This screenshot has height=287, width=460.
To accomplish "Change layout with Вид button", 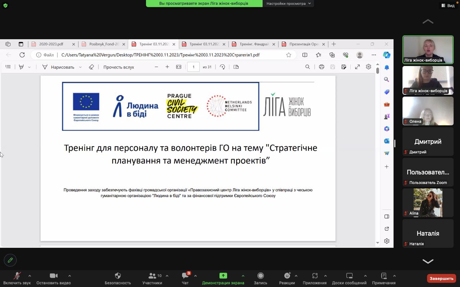I will 448,5.
